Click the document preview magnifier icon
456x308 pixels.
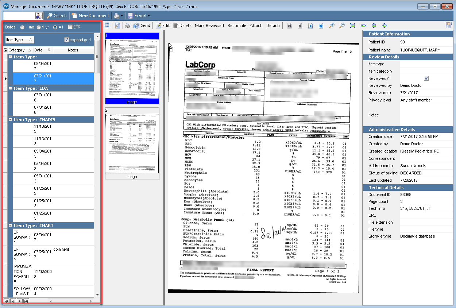[x=117, y=26]
